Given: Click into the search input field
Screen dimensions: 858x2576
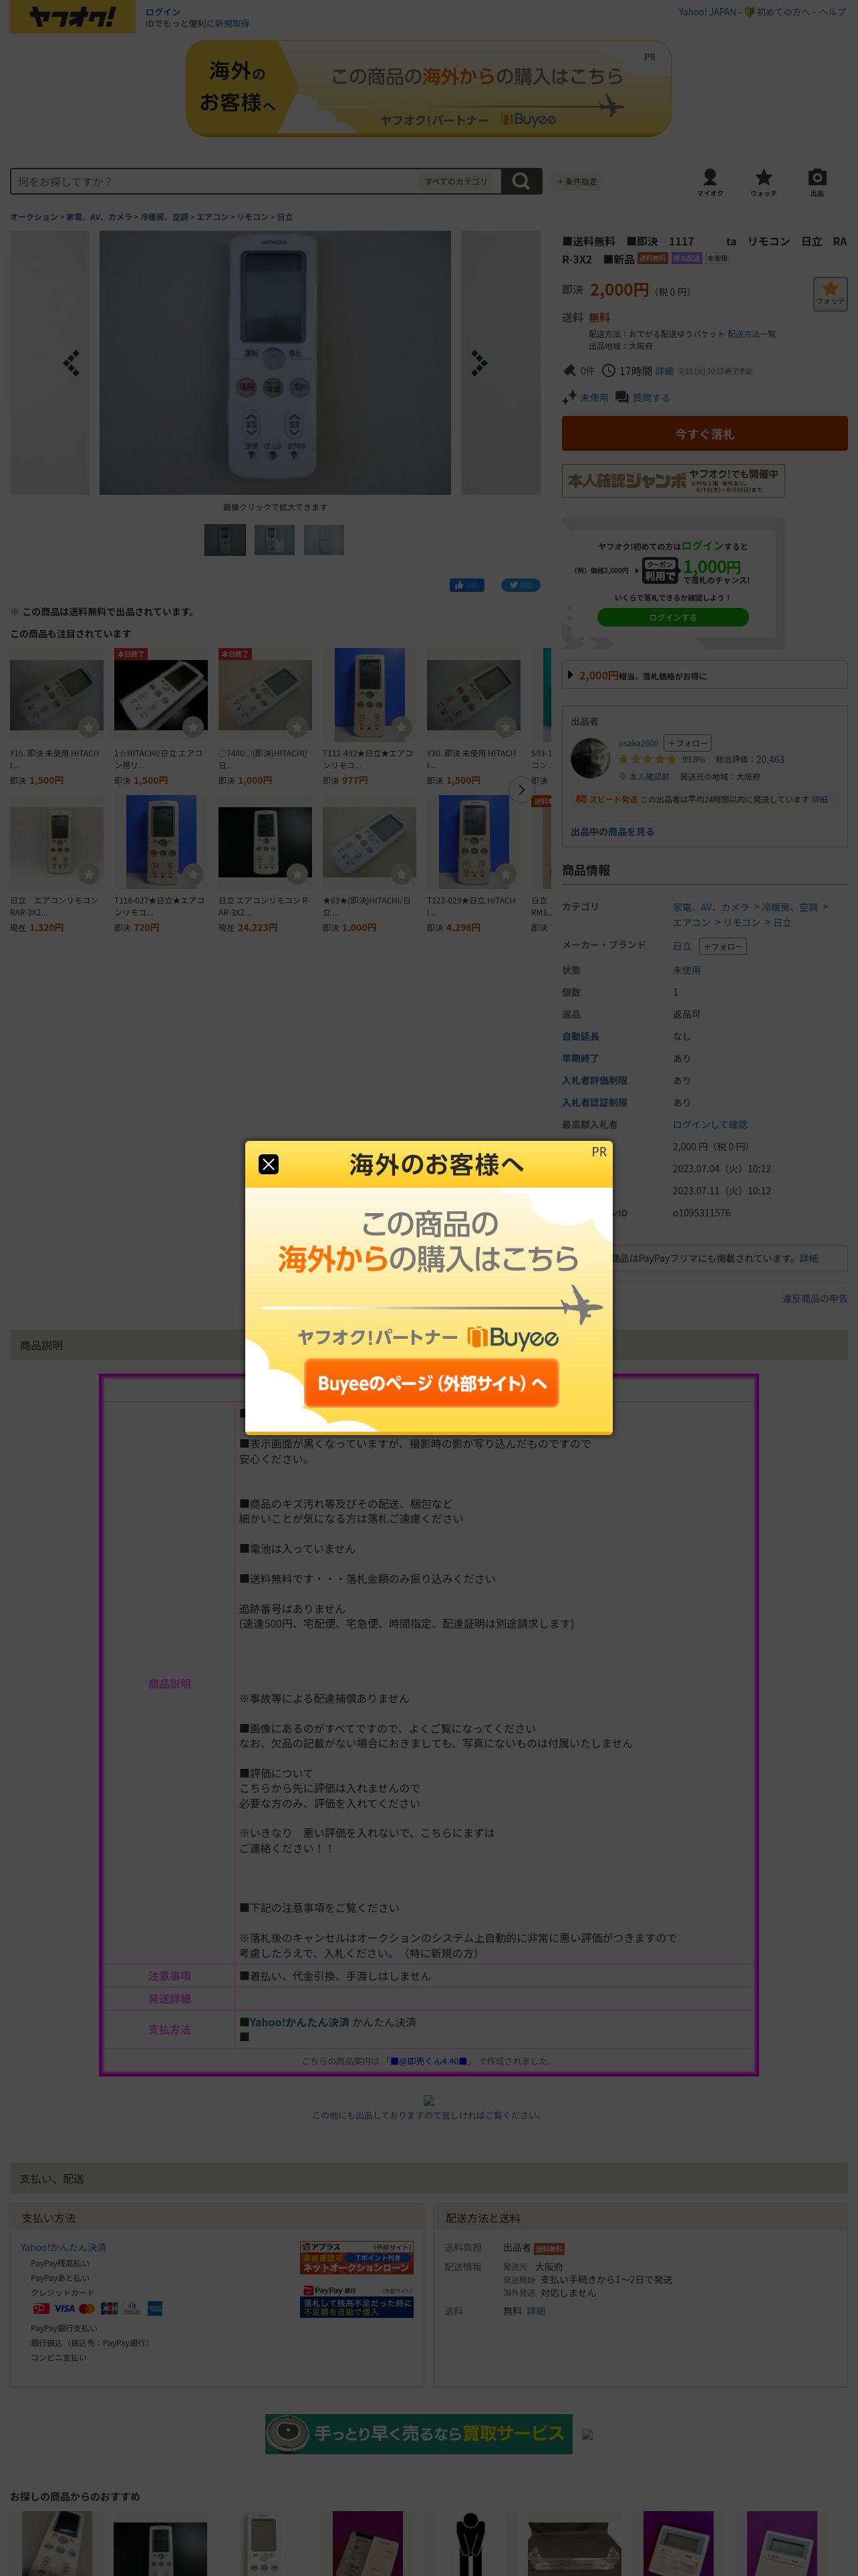Looking at the screenshot, I should [214, 181].
